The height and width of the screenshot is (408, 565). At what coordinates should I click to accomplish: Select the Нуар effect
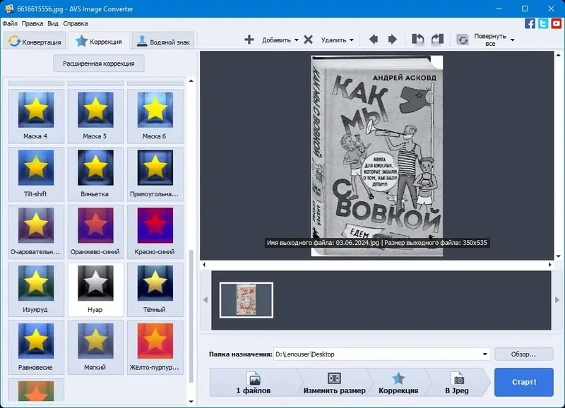(x=95, y=289)
